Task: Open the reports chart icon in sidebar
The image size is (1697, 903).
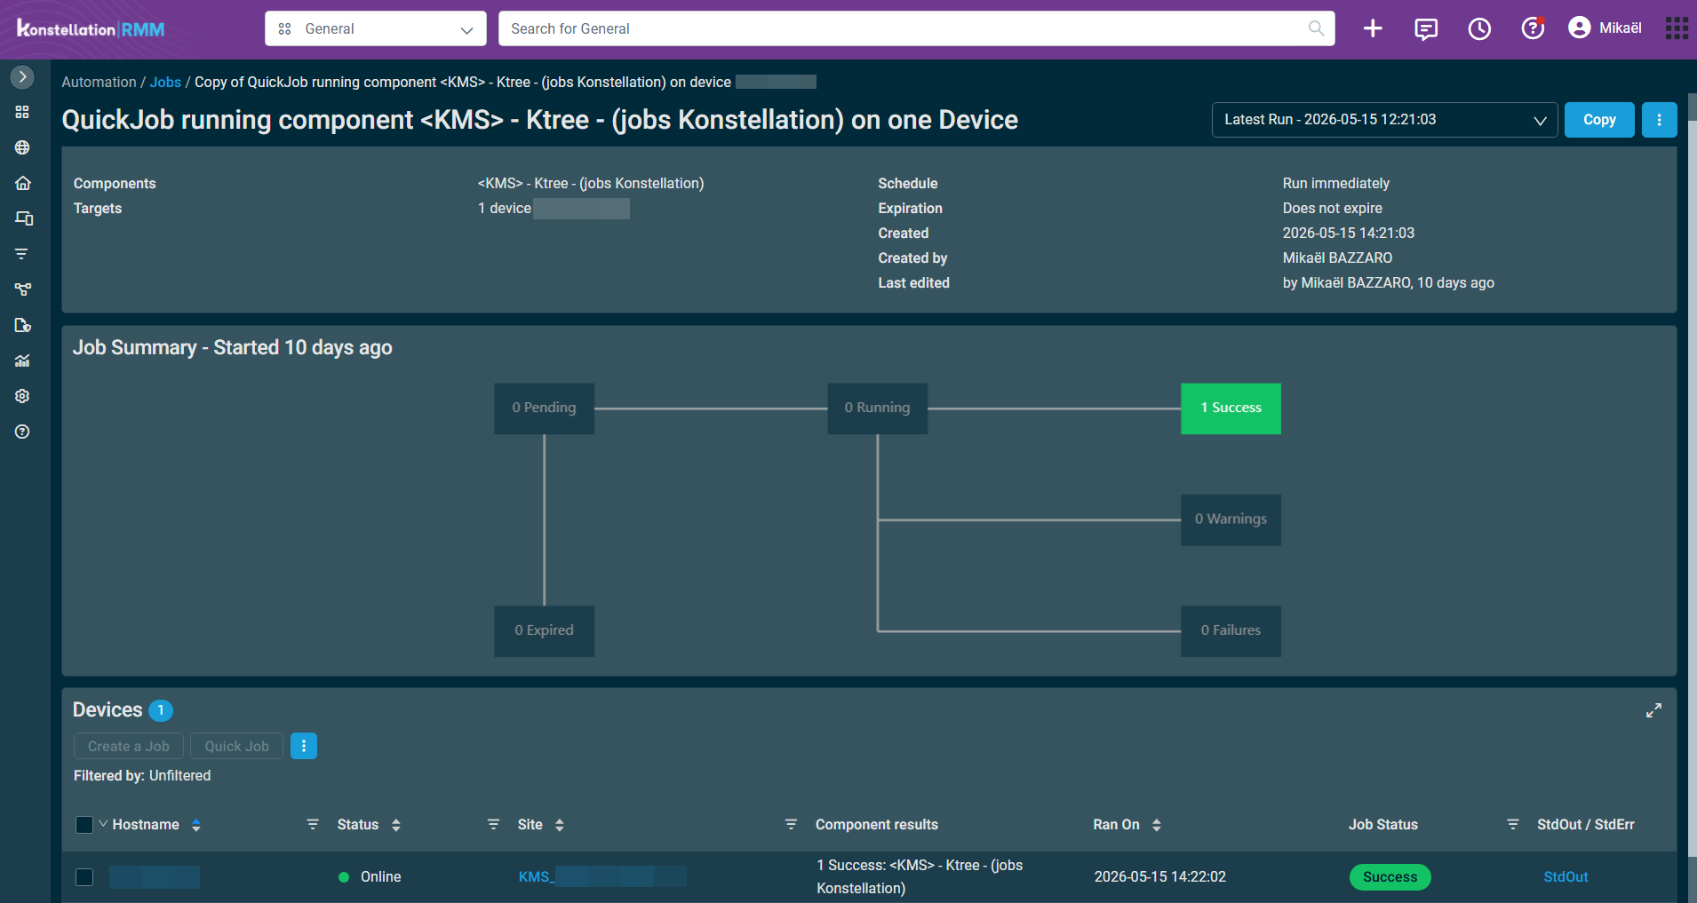Action: pyautogui.click(x=22, y=360)
